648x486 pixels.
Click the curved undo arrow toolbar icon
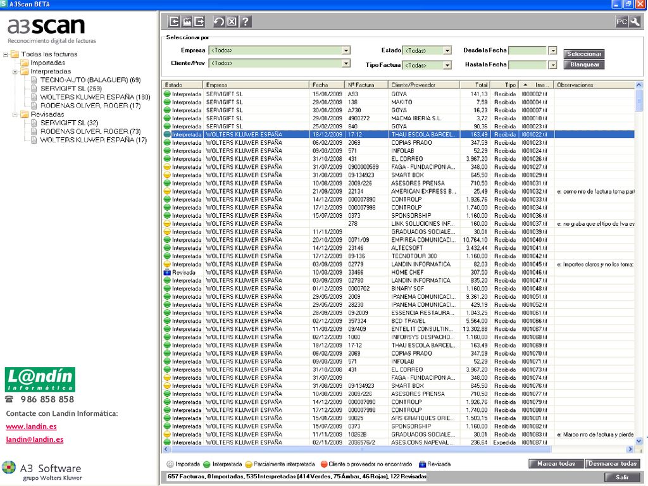[219, 22]
